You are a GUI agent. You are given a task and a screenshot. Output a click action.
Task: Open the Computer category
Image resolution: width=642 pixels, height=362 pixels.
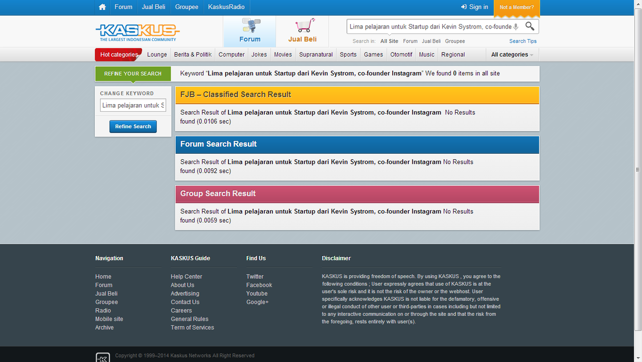pyautogui.click(x=232, y=55)
